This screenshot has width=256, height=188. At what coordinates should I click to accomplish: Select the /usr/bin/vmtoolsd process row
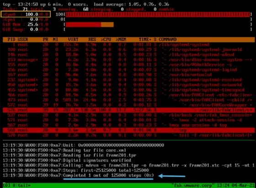128,75
